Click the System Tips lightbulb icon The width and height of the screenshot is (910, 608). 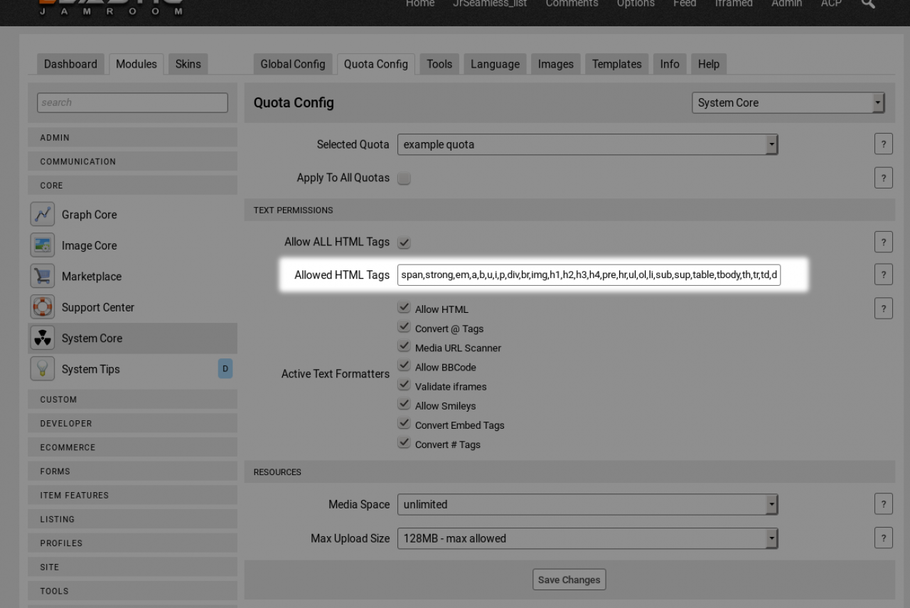tap(43, 369)
